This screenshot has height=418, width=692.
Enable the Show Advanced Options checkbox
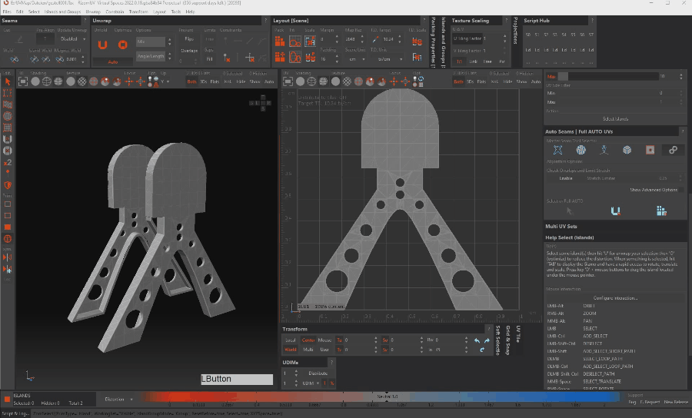tap(682, 189)
